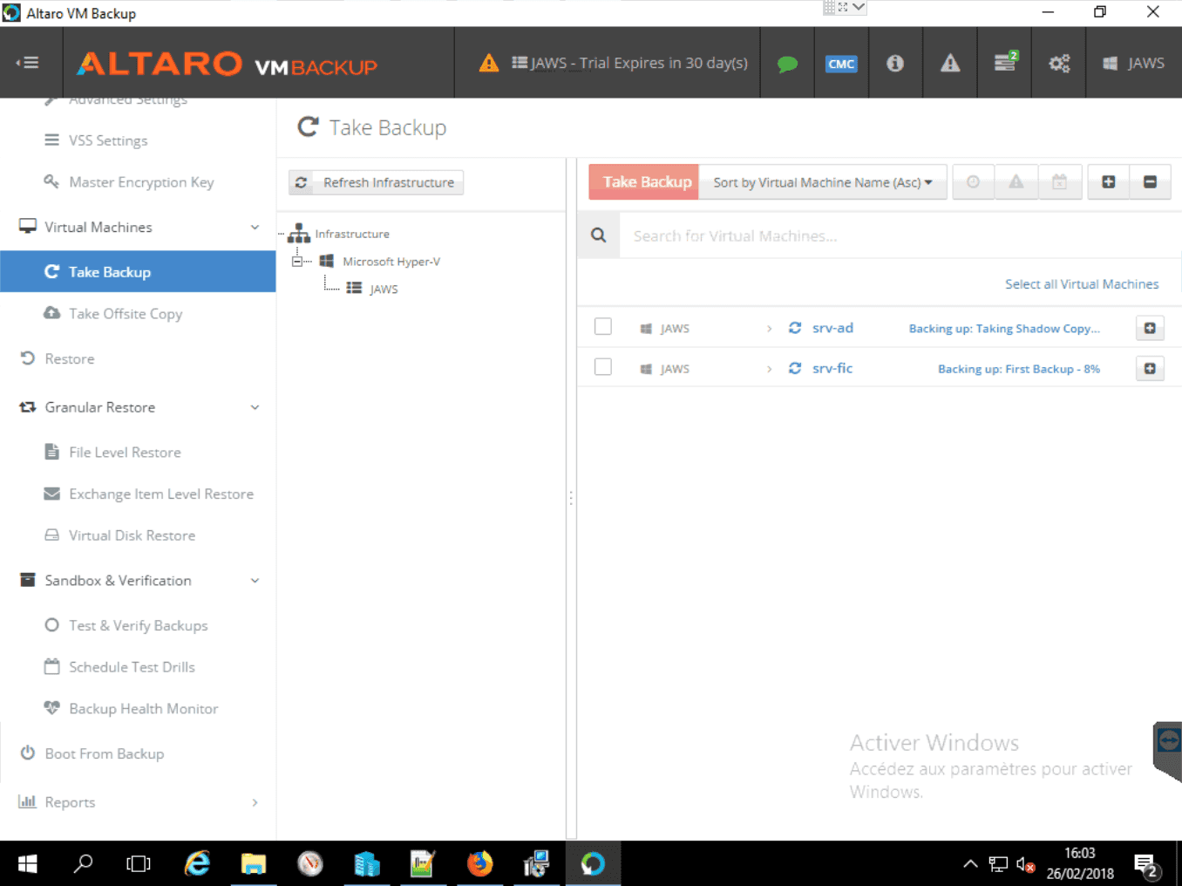Open the server status icon with green badge
Viewport: 1182px width, 886px height.
tap(1004, 63)
